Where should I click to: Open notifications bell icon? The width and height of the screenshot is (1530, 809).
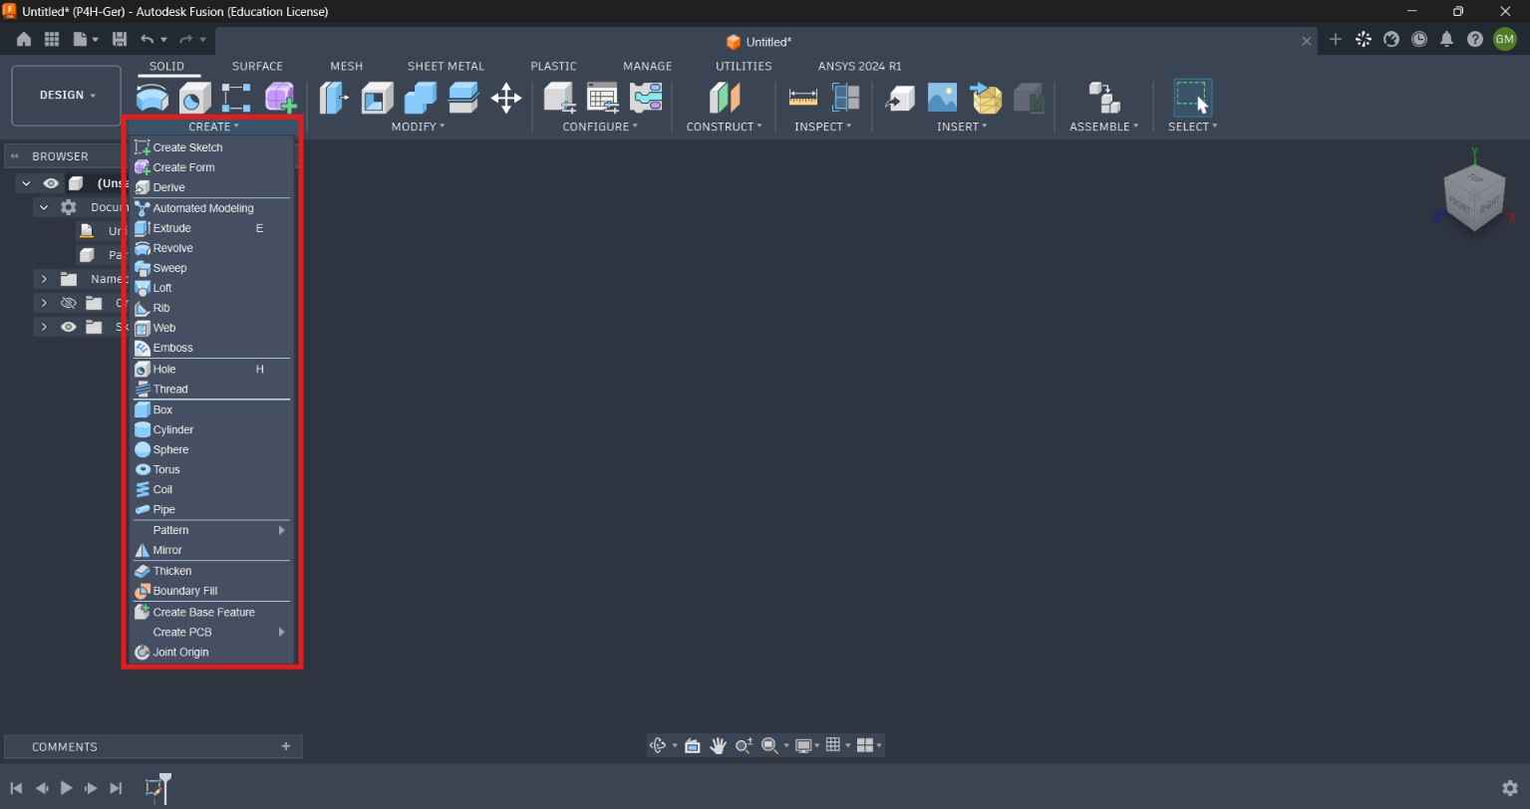click(x=1446, y=39)
